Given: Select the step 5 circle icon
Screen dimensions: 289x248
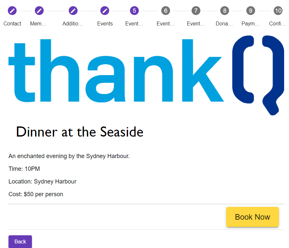Looking at the screenshot, I should (134, 11).
